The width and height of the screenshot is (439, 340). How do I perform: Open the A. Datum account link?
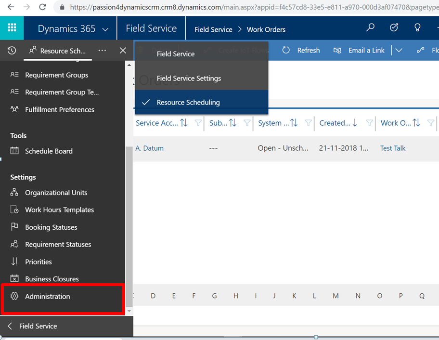click(x=150, y=148)
